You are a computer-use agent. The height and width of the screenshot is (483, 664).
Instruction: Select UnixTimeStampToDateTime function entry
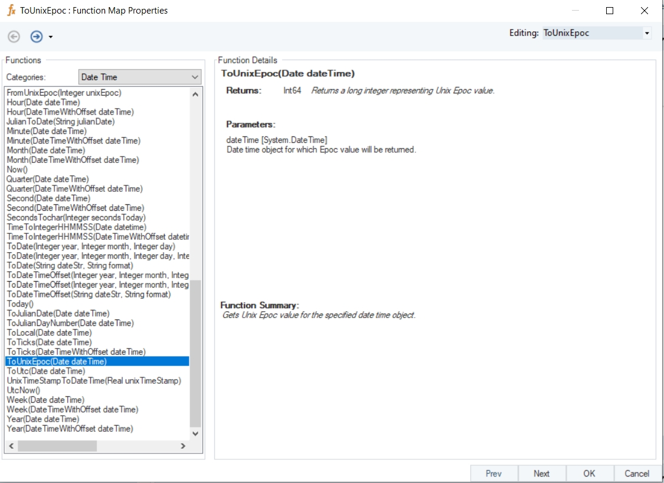[x=94, y=381]
